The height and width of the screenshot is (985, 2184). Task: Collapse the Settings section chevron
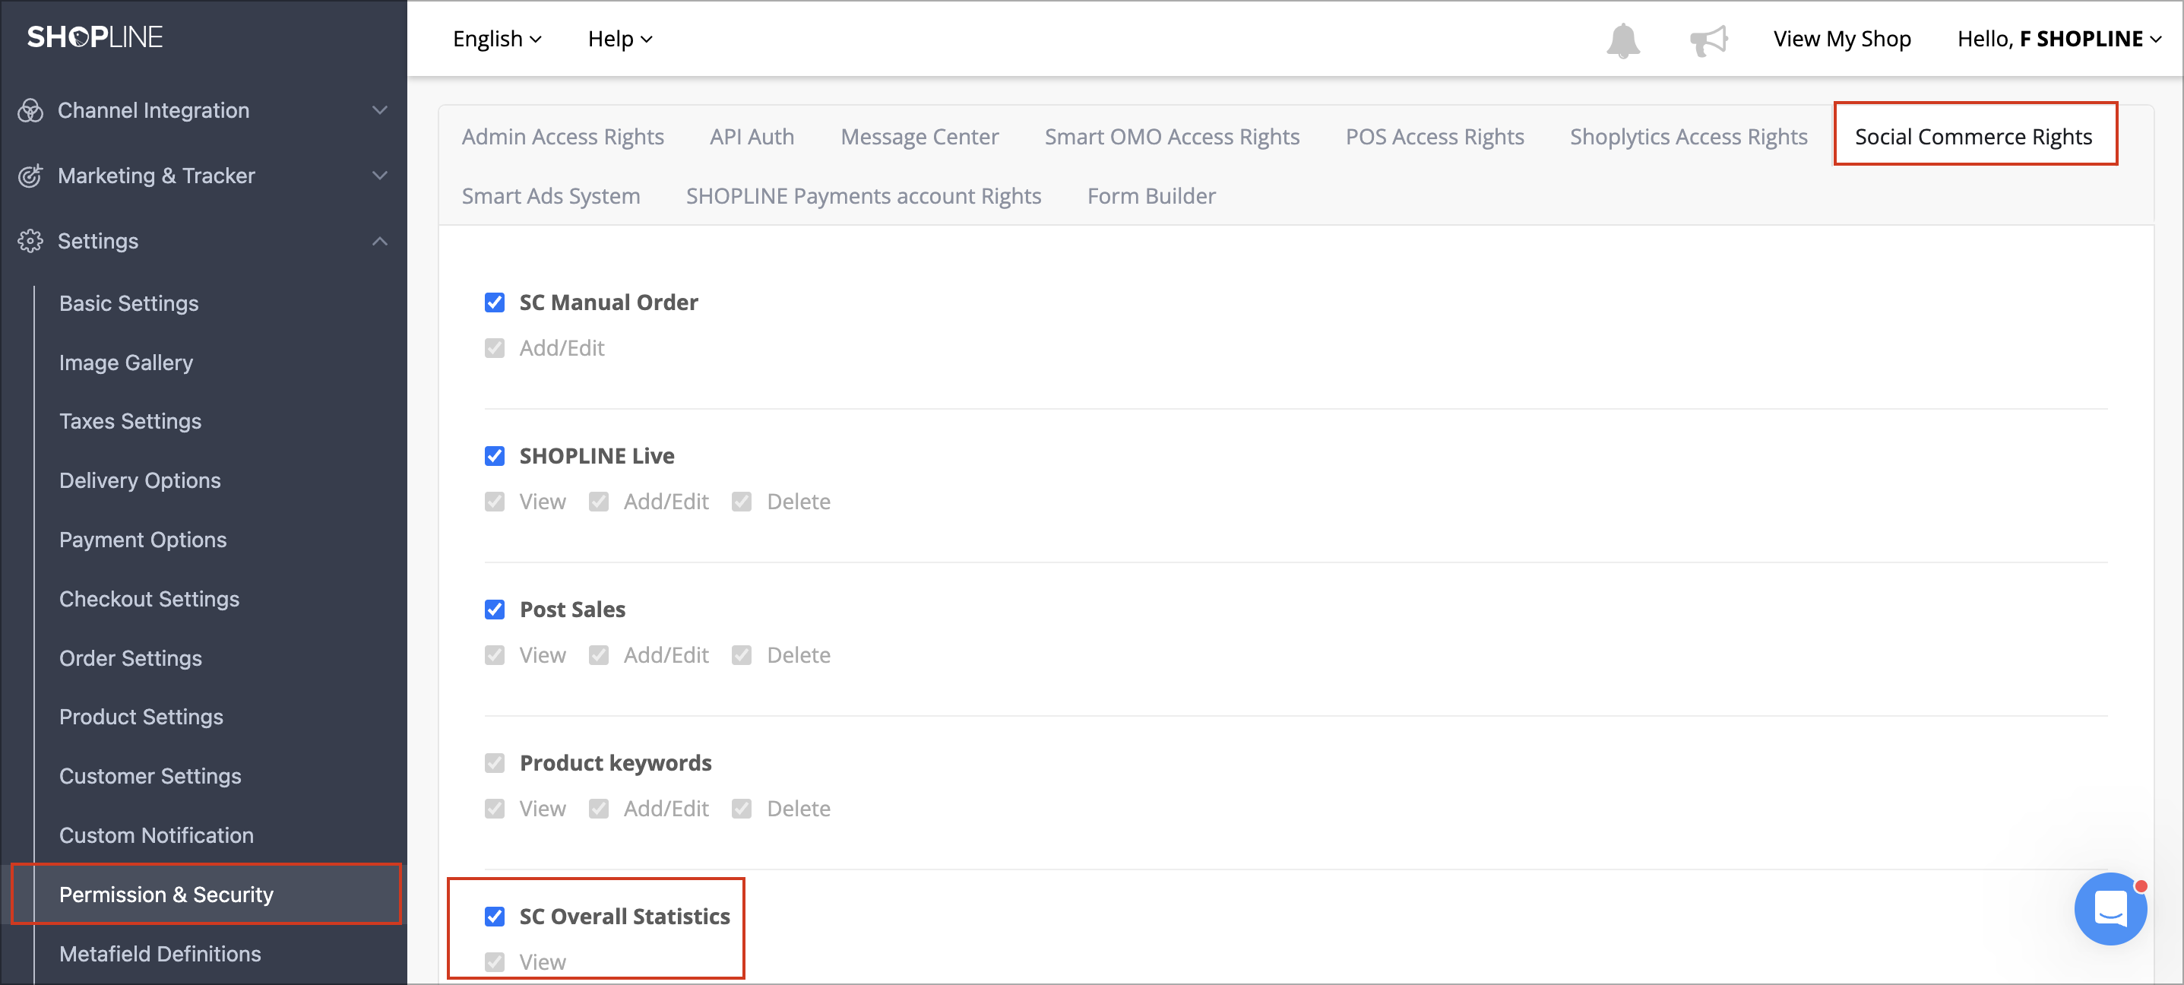[x=380, y=241]
